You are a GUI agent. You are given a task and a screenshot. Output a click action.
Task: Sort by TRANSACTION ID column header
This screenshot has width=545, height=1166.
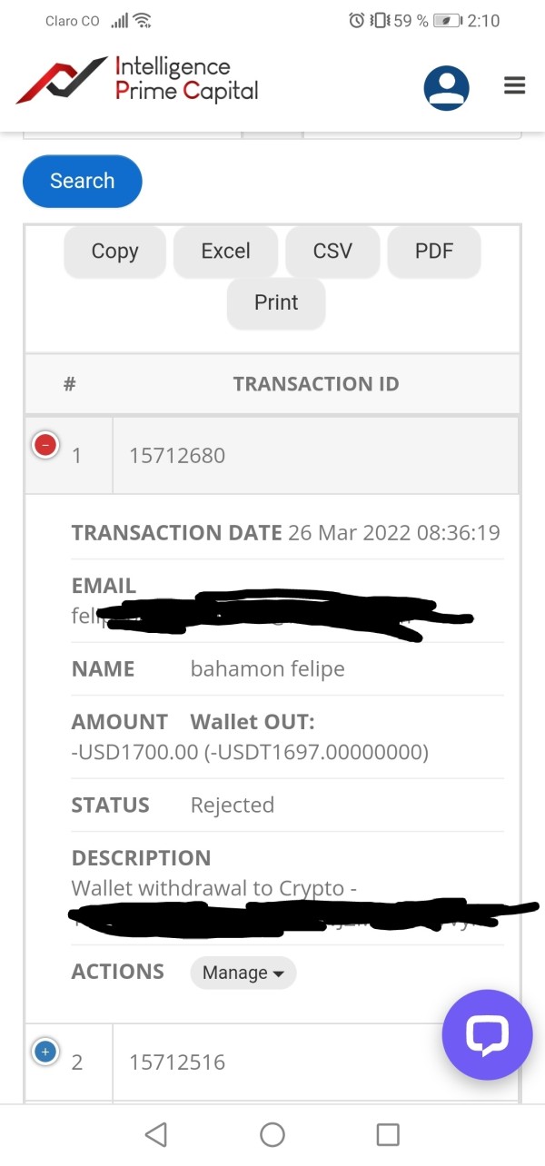pyautogui.click(x=315, y=384)
